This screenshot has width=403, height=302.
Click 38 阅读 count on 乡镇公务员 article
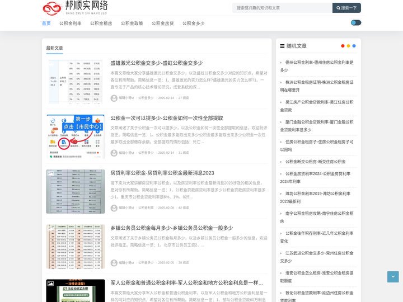click(x=184, y=263)
